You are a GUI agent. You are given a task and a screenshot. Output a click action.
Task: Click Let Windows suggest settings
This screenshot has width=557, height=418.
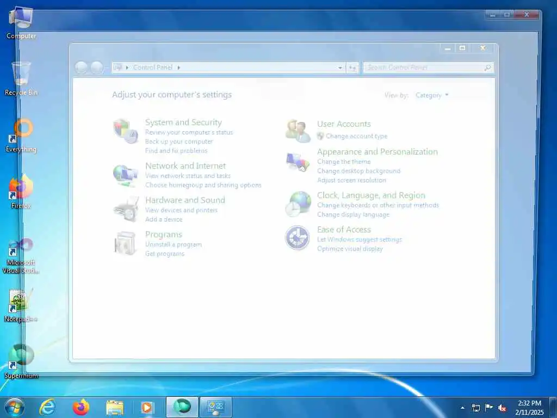[x=360, y=239]
